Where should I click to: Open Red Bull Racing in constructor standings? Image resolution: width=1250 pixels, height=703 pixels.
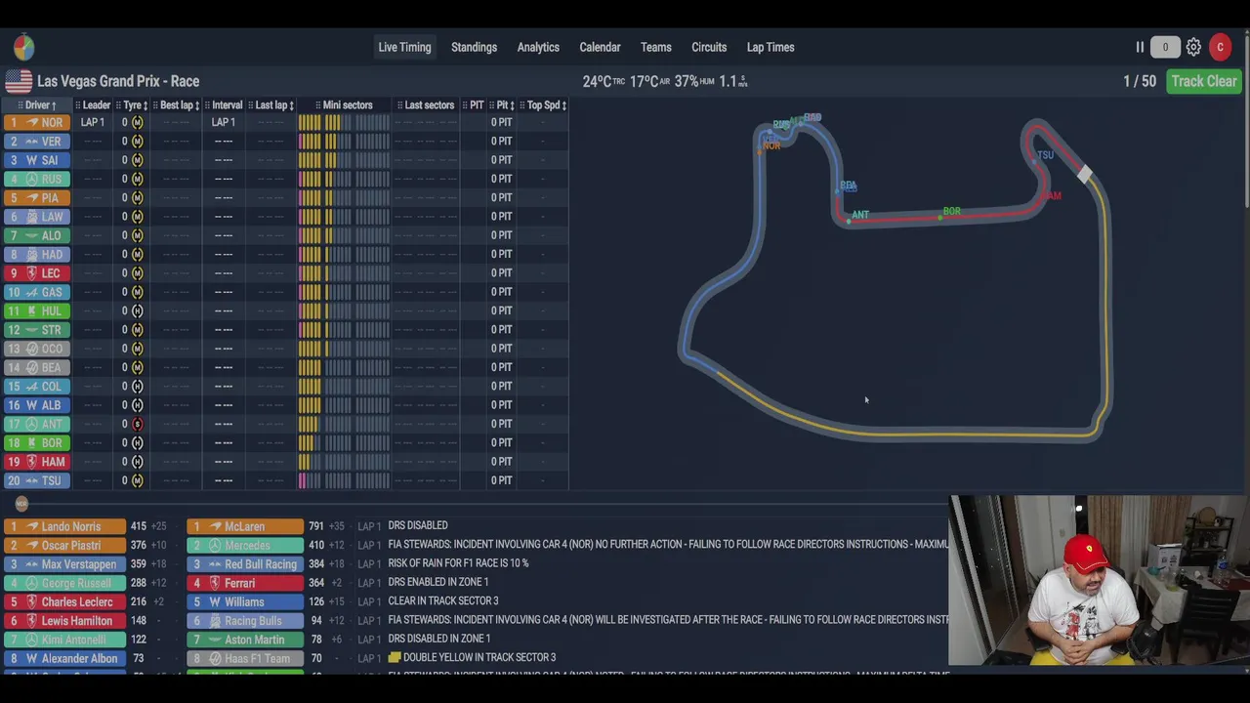tap(245, 564)
